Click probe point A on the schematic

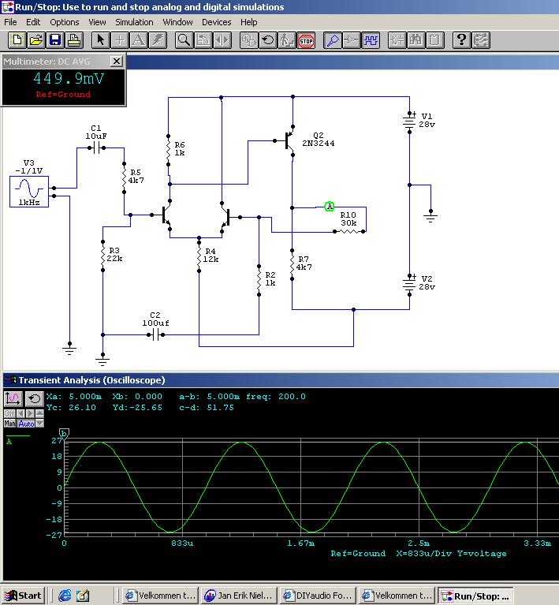(x=329, y=207)
